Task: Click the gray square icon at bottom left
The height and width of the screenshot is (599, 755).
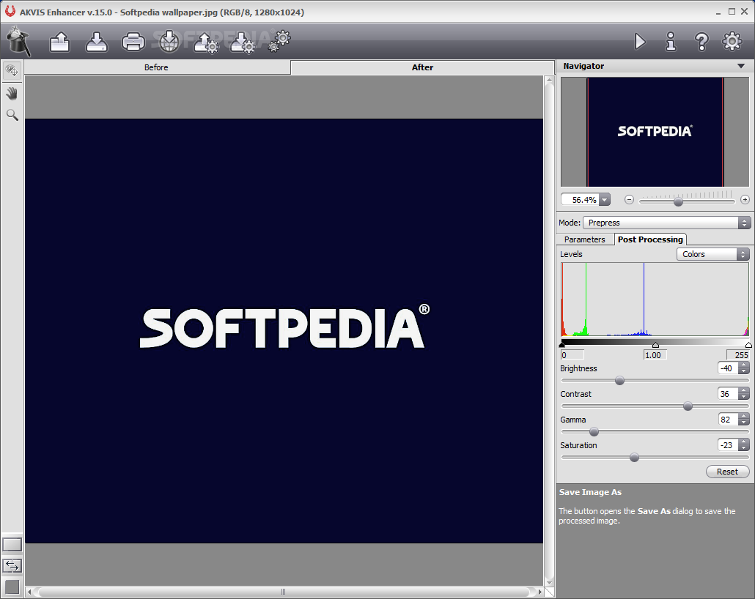Action: pos(12,587)
